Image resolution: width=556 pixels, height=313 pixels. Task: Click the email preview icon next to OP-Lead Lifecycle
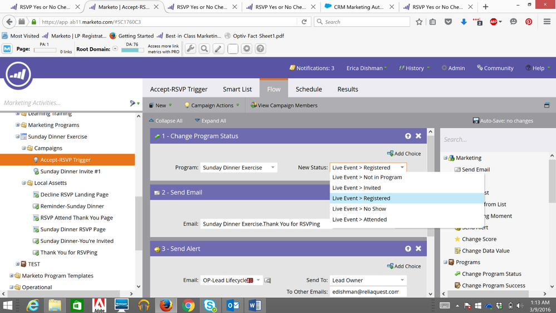pyautogui.click(x=268, y=280)
